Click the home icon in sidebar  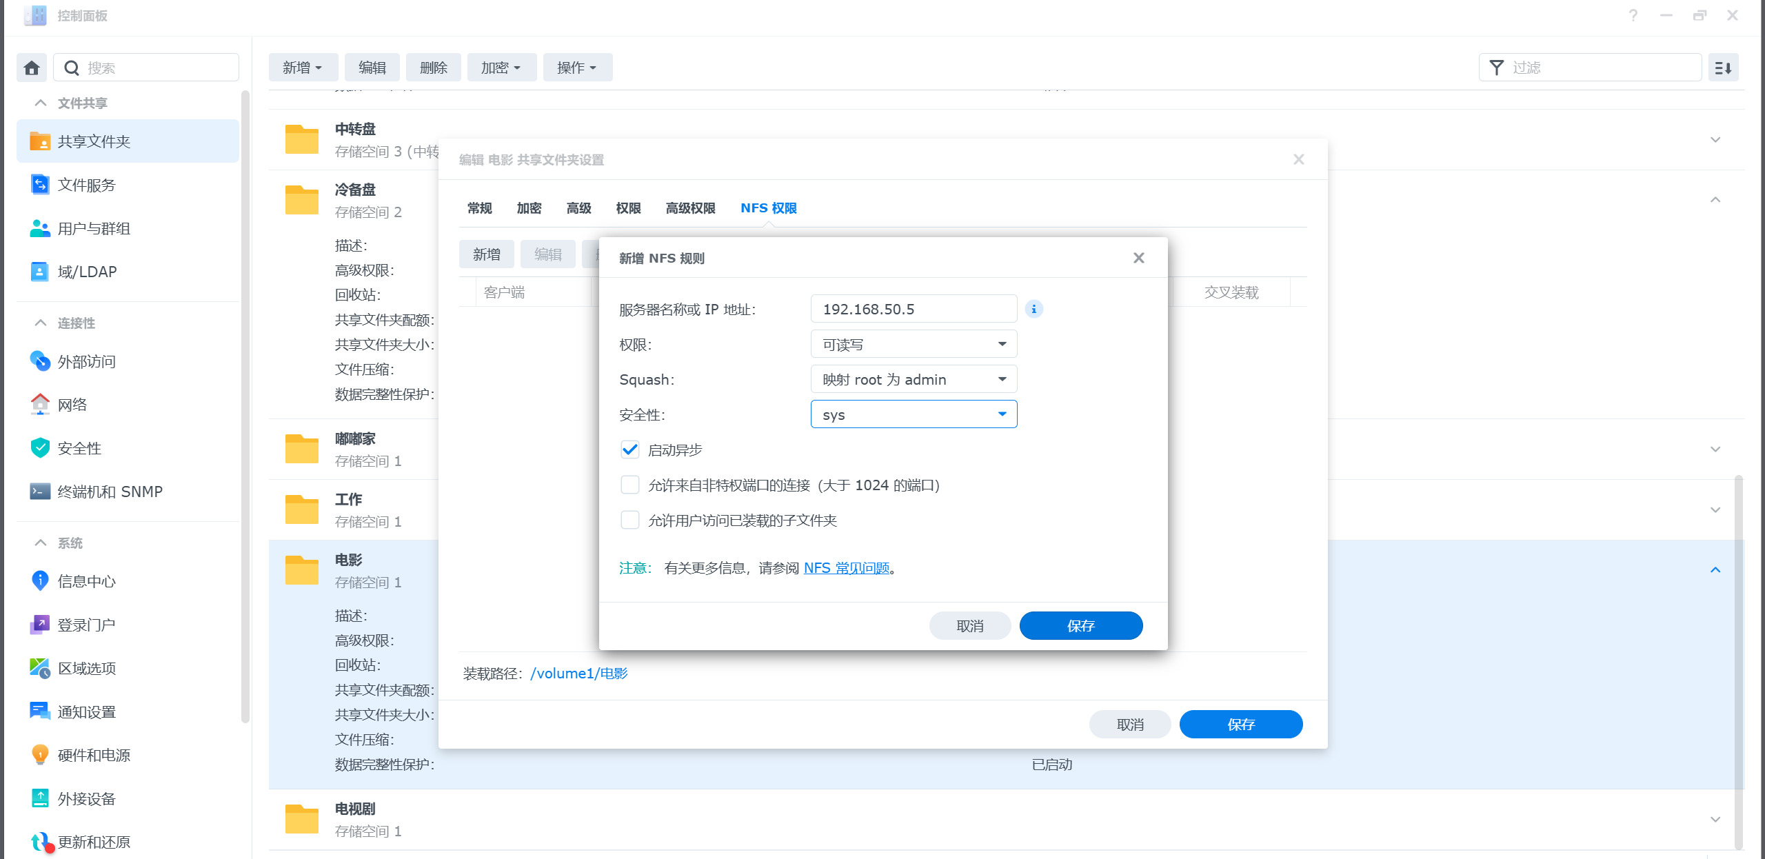click(32, 68)
